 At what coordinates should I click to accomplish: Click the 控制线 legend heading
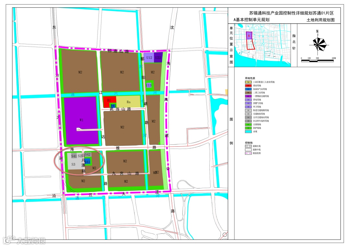point(249,143)
